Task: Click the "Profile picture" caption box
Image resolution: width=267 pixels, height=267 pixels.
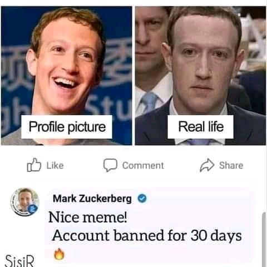Action: [x=67, y=127]
